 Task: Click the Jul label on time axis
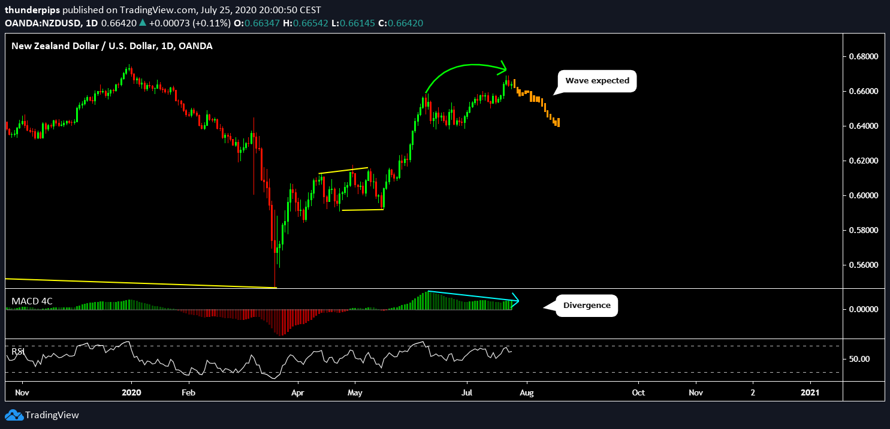tap(466, 392)
